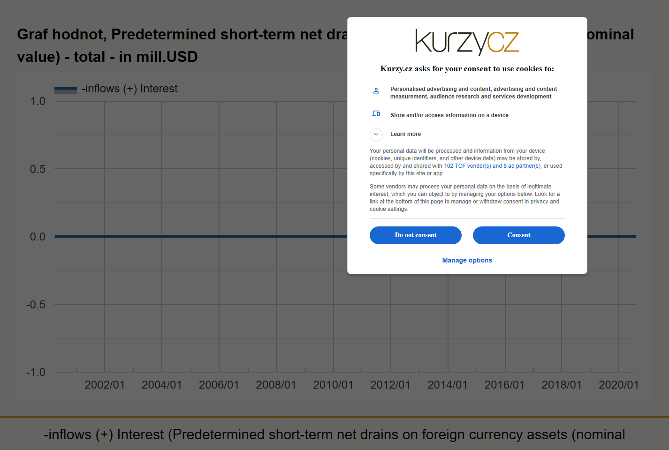The height and width of the screenshot is (450, 669).
Task: Click the 0.0 data line on chart
Action: pyautogui.click(x=202, y=236)
